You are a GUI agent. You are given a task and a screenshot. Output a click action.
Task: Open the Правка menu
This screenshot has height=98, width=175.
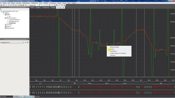[5, 3]
